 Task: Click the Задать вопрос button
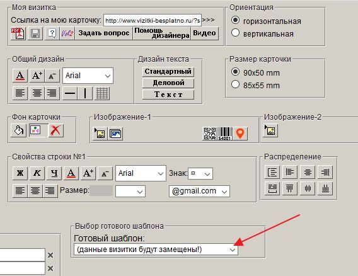(x=104, y=33)
